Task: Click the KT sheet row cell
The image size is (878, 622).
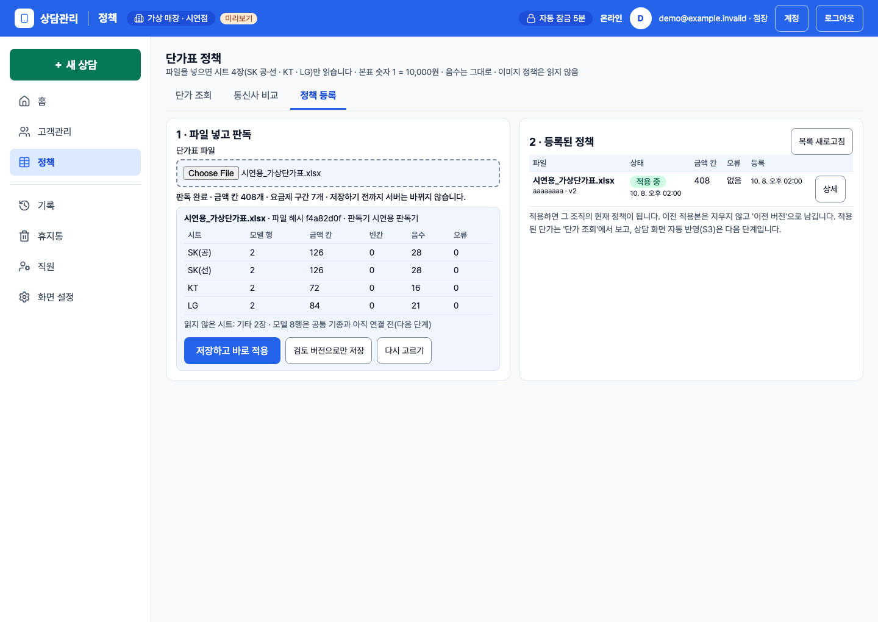Action: click(x=193, y=288)
